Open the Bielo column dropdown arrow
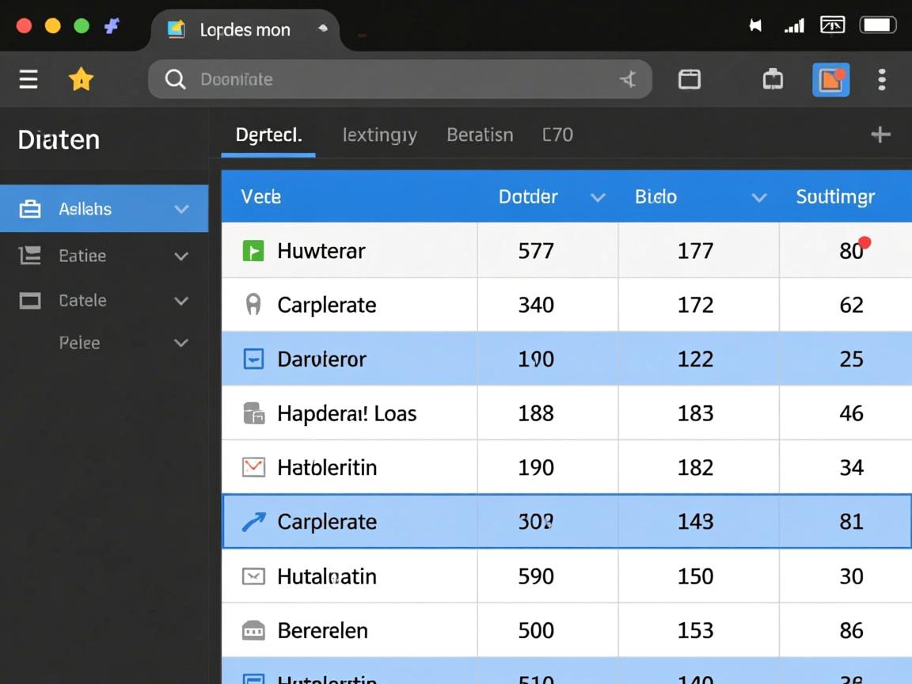Image resolution: width=912 pixels, height=684 pixels. [758, 197]
